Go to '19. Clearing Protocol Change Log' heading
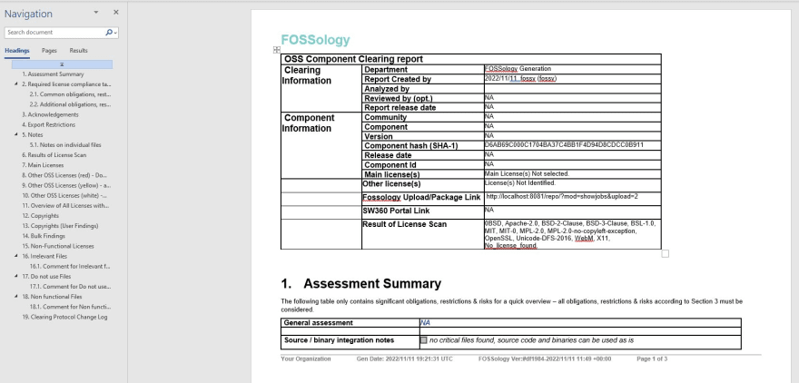 pyautogui.click(x=64, y=317)
